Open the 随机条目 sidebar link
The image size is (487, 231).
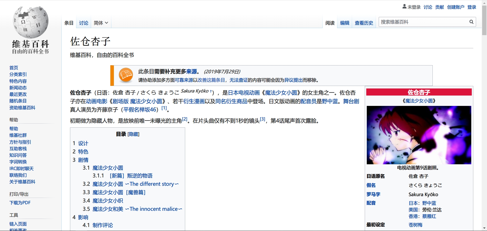coord(18,101)
